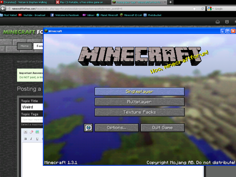
Task: Click Quit Game in Minecraft
Action: [x=163, y=128]
